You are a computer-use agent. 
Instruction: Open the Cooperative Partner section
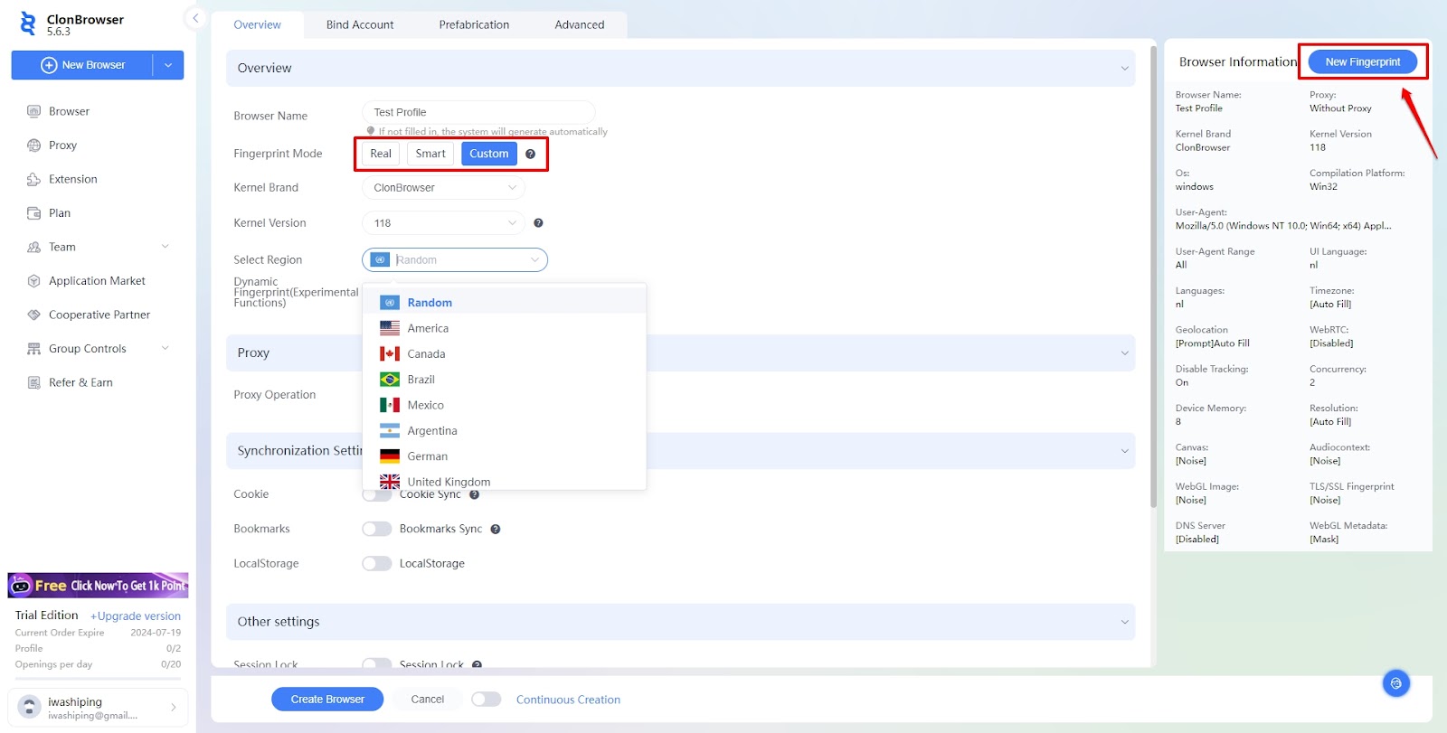[x=98, y=315]
